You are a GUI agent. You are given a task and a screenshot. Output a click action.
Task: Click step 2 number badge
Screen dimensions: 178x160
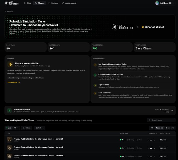pyautogui.click(x=95, y=75)
